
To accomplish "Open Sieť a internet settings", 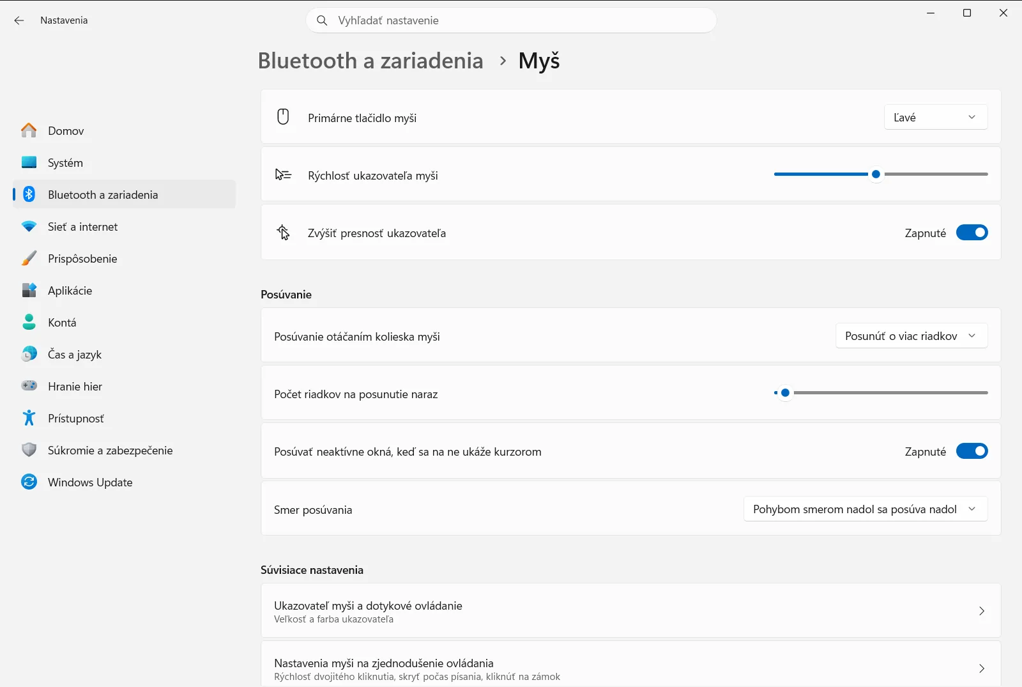I will 124,226.
